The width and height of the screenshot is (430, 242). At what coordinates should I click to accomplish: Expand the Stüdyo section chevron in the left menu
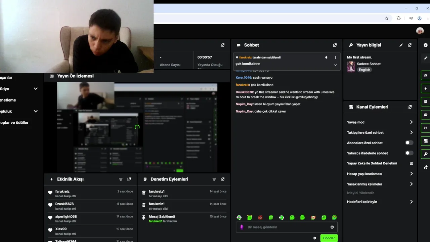pos(36,89)
